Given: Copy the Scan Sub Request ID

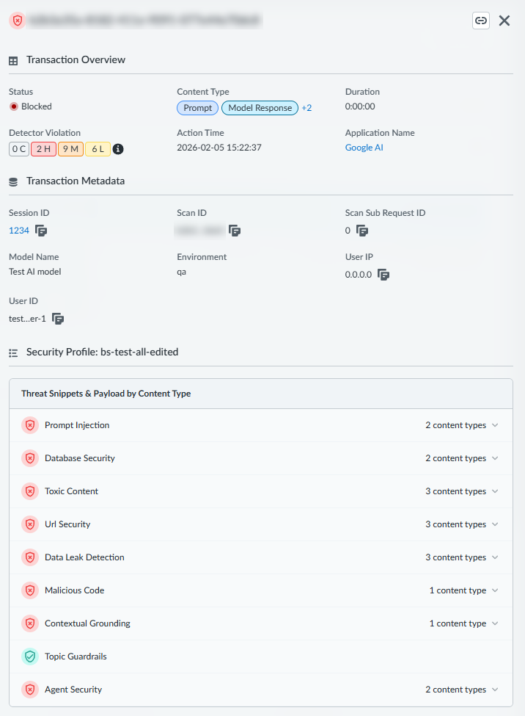Looking at the screenshot, I should 361,231.
